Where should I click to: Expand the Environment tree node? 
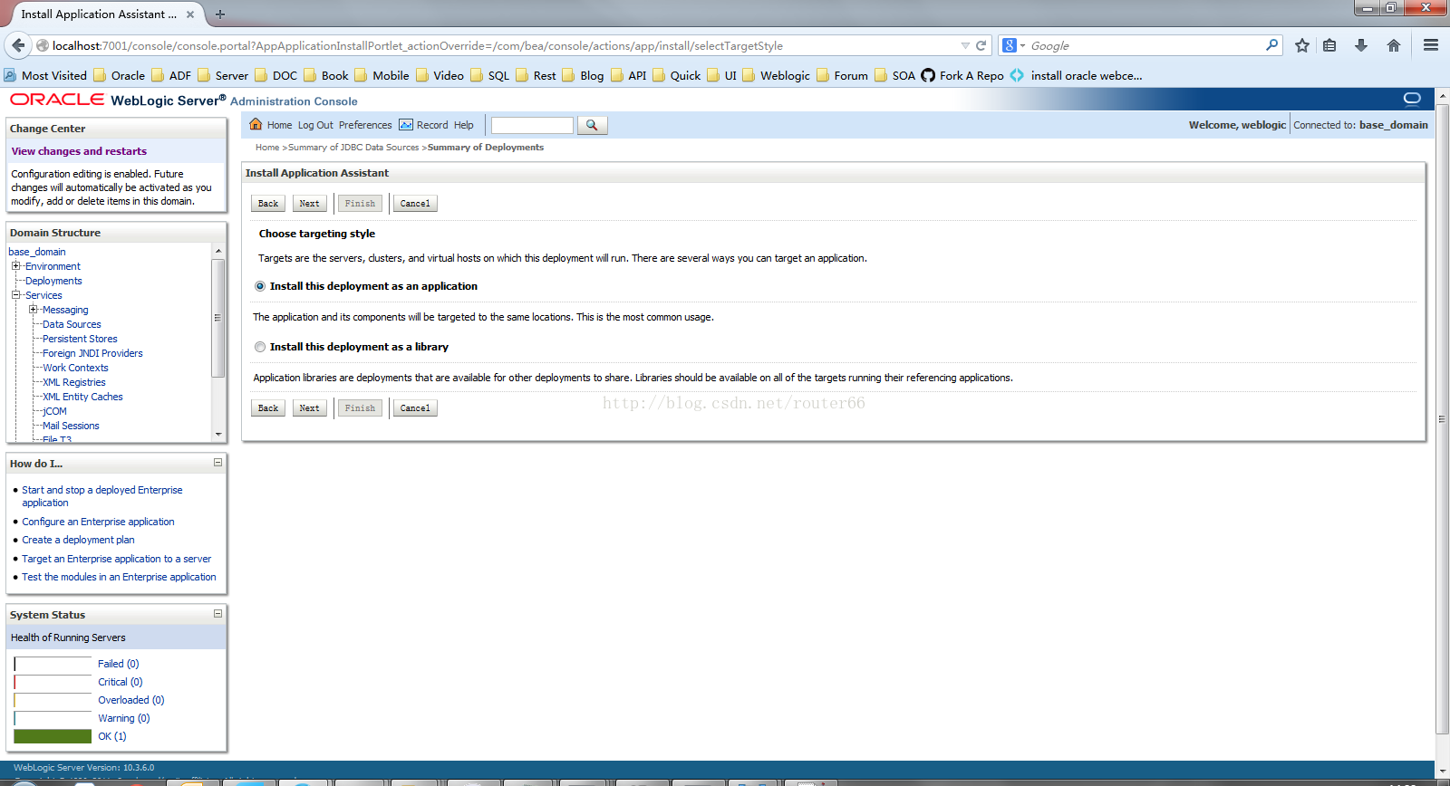tap(15, 266)
